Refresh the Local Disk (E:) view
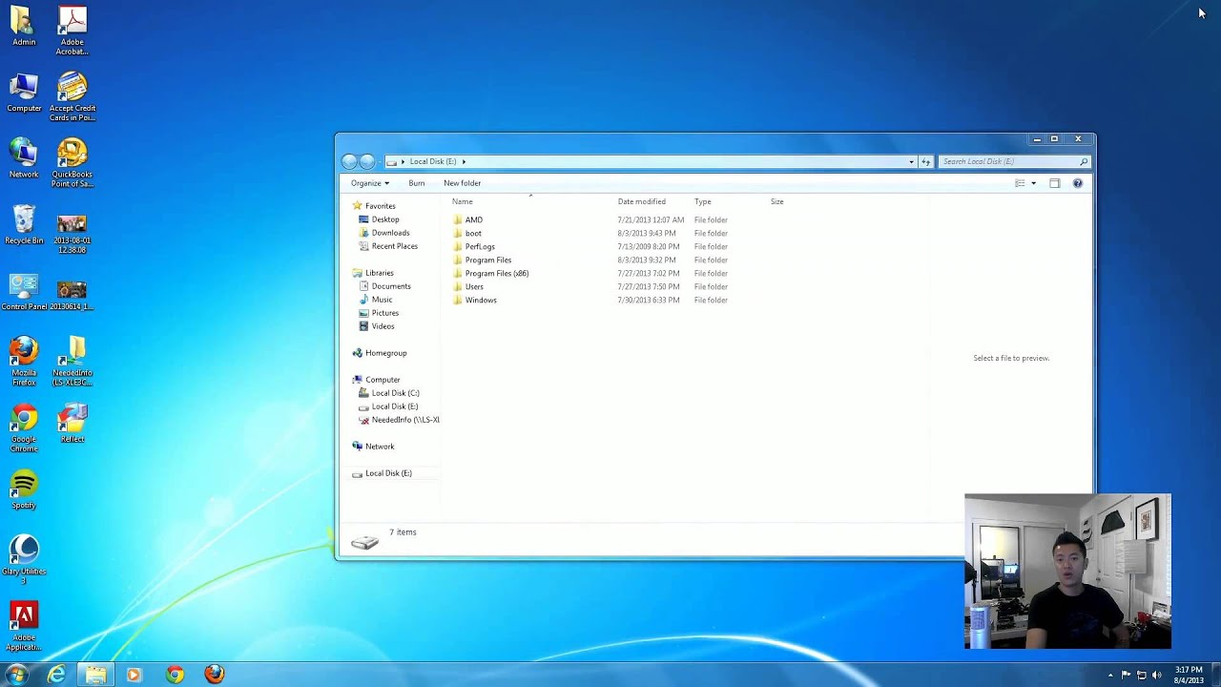The image size is (1221, 687). 925,162
